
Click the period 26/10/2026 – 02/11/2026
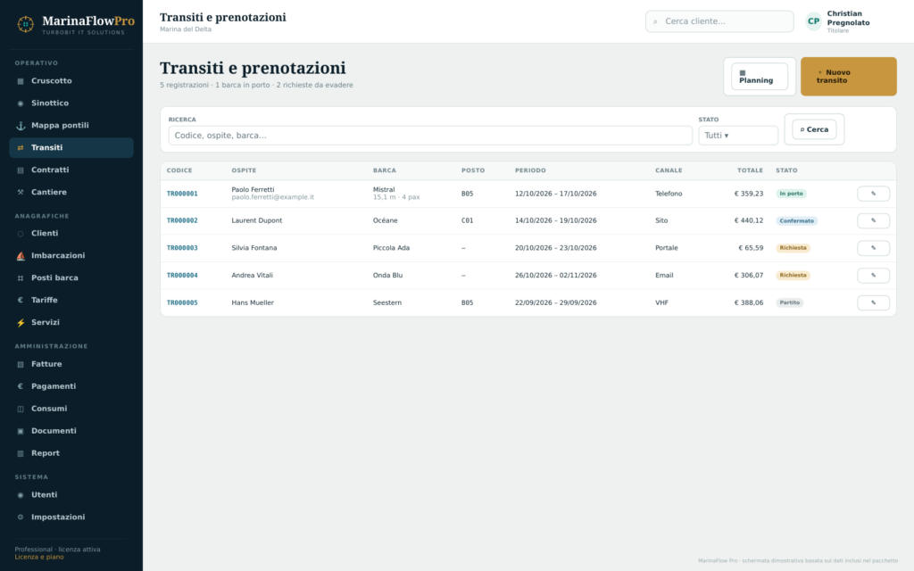coord(555,275)
